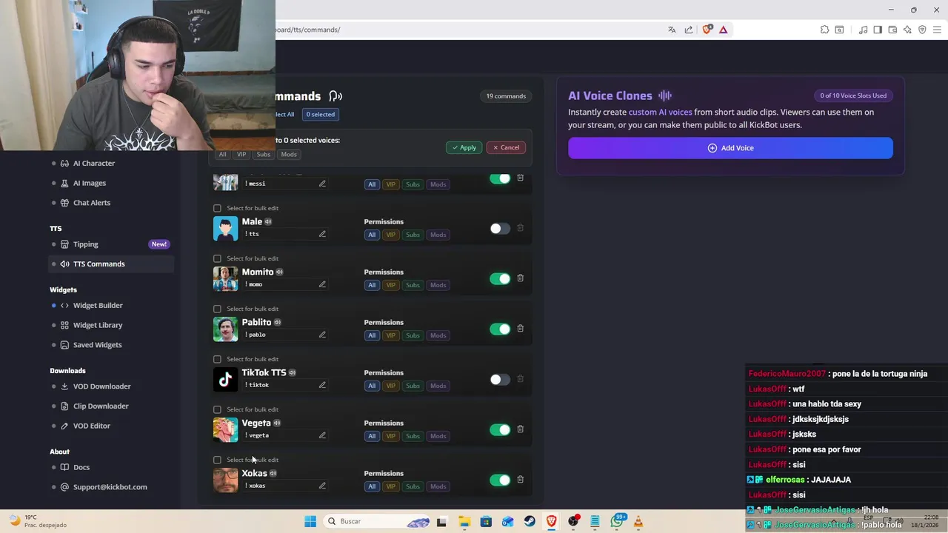Delete the Xokas voice with its trash icon
The image size is (948, 533).
(520, 480)
